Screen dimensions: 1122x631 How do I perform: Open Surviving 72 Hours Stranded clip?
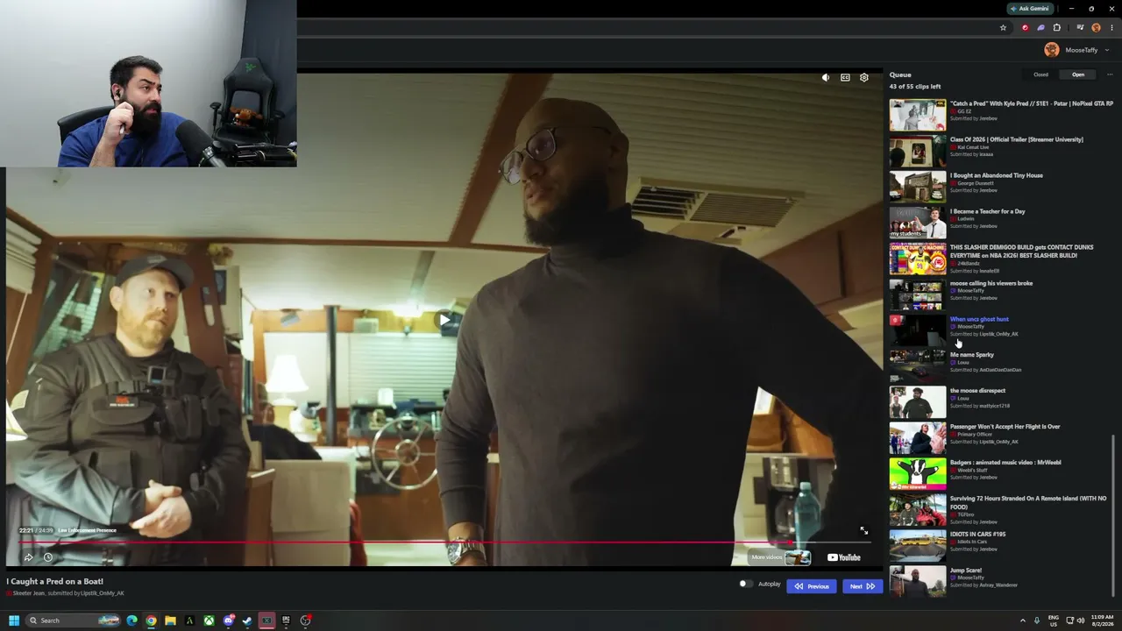(1028, 502)
